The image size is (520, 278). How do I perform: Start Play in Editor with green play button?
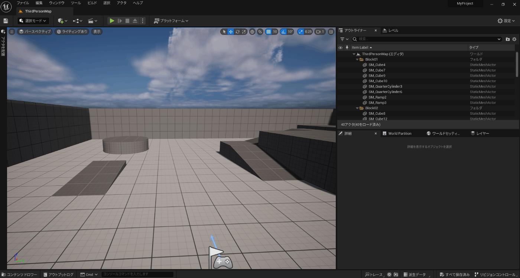pyautogui.click(x=112, y=21)
